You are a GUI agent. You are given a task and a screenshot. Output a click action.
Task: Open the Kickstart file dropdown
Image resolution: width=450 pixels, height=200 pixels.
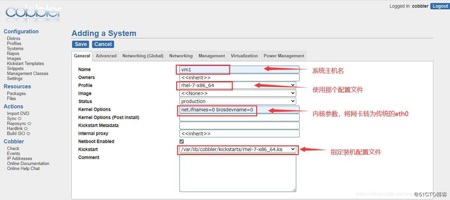pyautogui.click(x=238, y=149)
